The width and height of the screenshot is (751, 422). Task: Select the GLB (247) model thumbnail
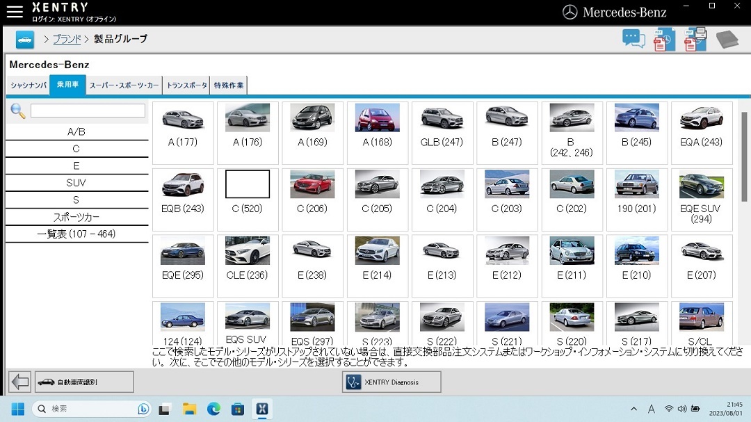[442, 132]
